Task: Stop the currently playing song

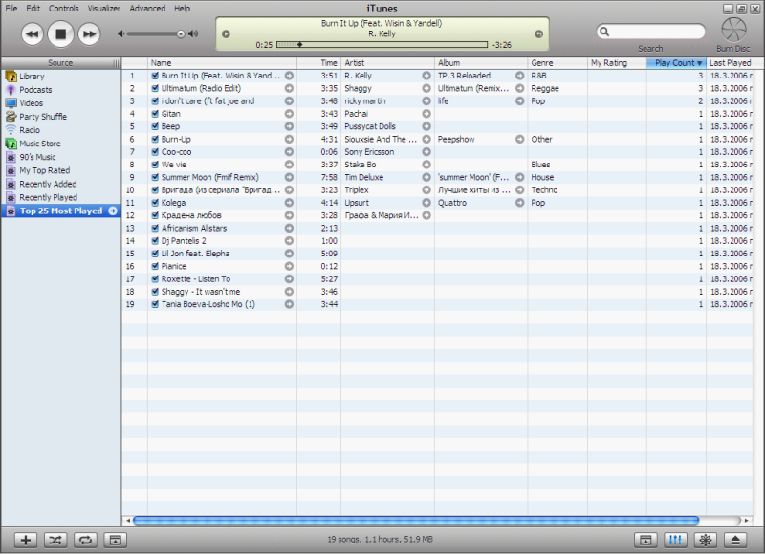Action: pyautogui.click(x=60, y=34)
